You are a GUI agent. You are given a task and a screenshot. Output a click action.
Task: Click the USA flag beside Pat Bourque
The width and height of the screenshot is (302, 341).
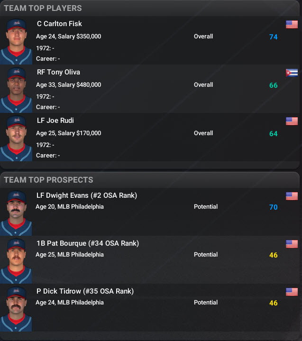tap(291, 244)
